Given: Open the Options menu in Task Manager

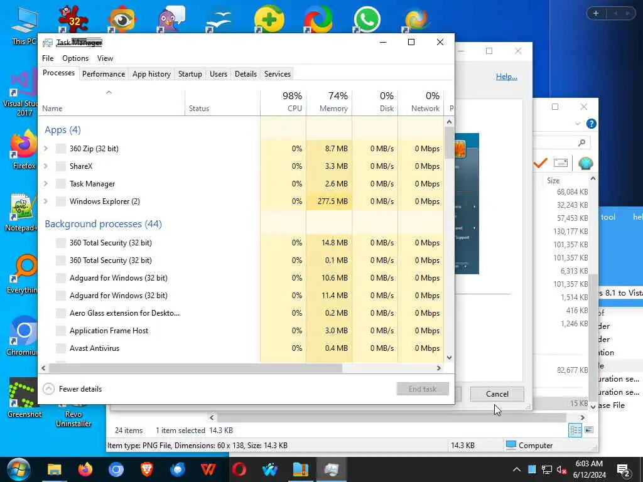Looking at the screenshot, I should pyautogui.click(x=75, y=58).
